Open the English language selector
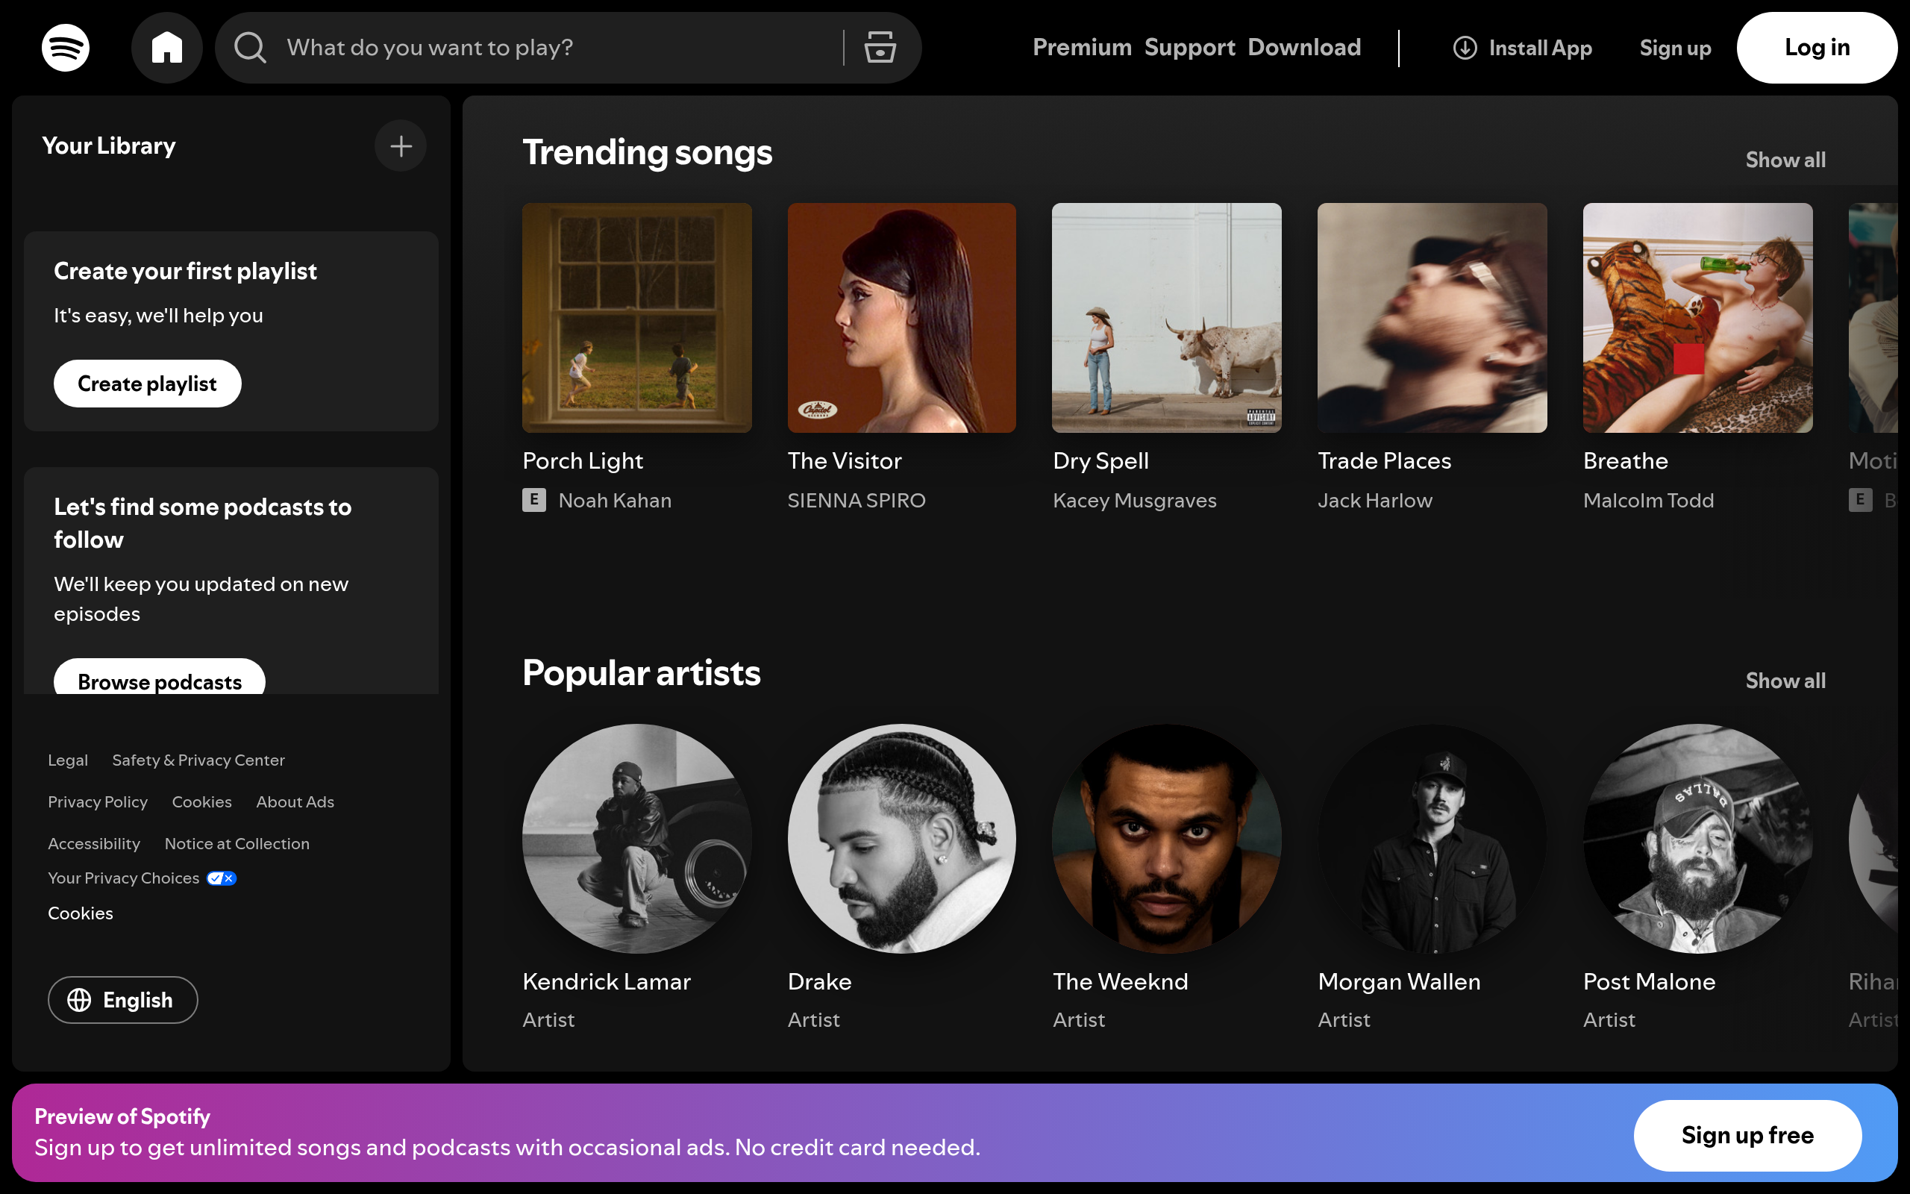Image resolution: width=1910 pixels, height=1194 pixels. point(122,1000)
